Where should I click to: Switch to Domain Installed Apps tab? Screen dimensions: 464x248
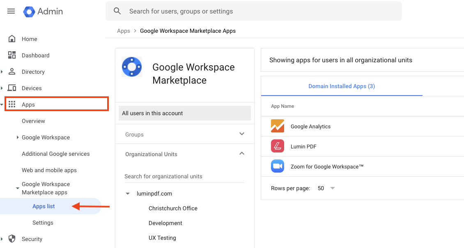(342, 86)
